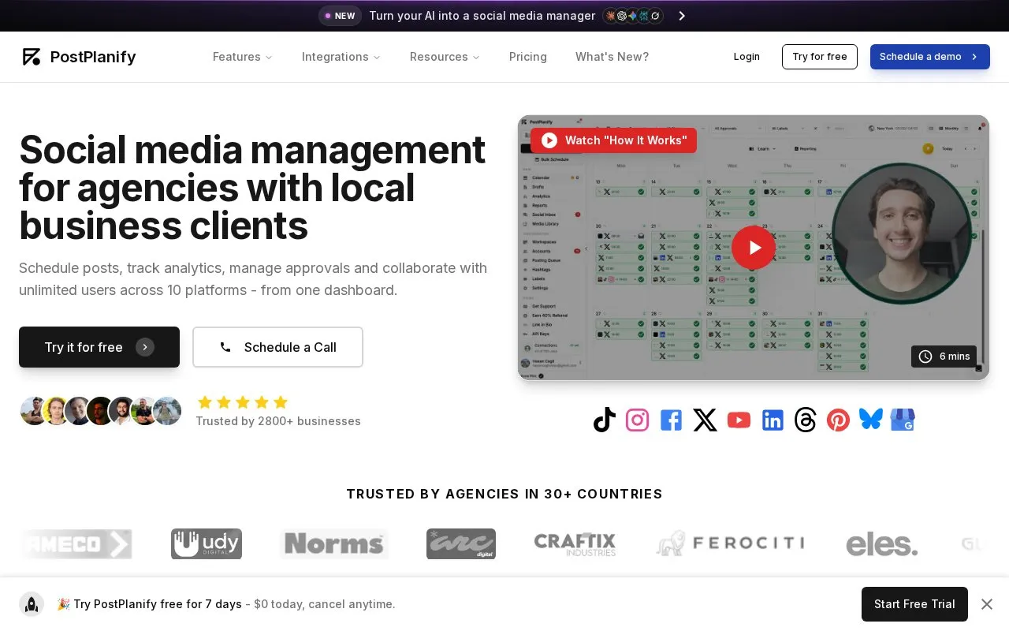The width and height of the screenshot is (1009, 631).
Task: Click the Login link
Action: click(x=747, y=57)
